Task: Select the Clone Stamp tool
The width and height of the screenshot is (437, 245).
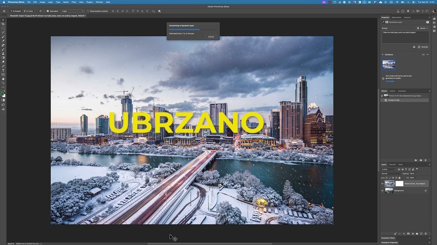Action: coord(3,53)
